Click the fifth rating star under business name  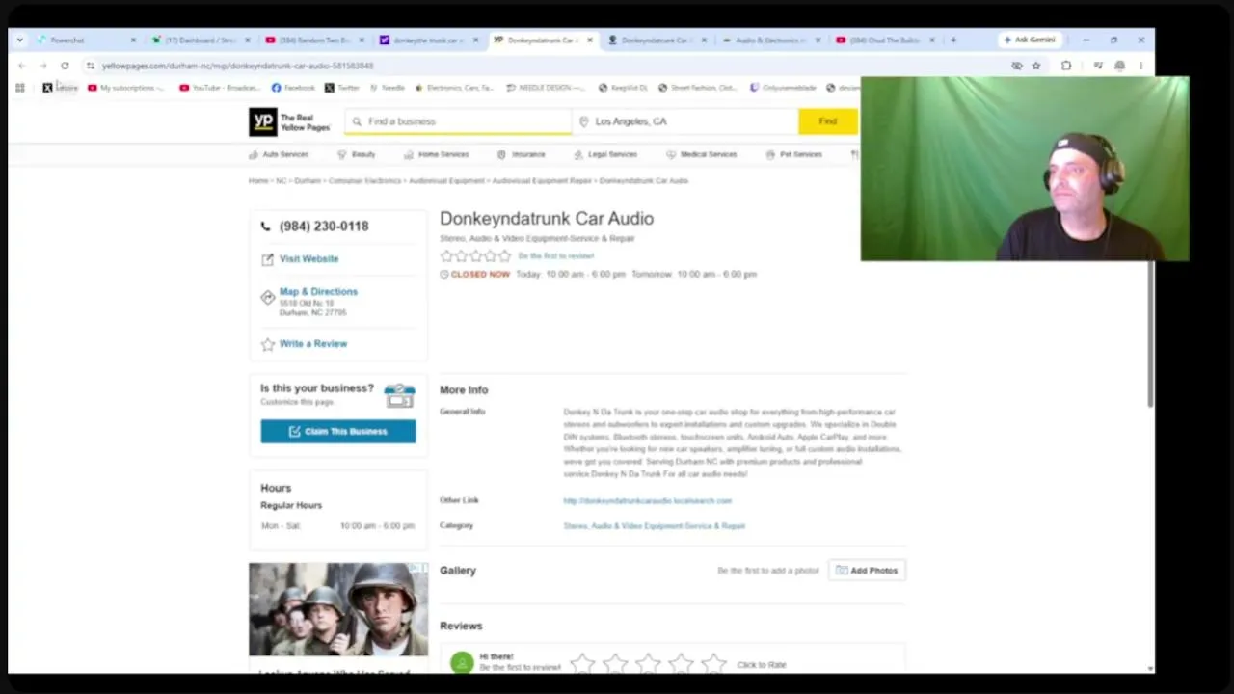coord(504,256)
